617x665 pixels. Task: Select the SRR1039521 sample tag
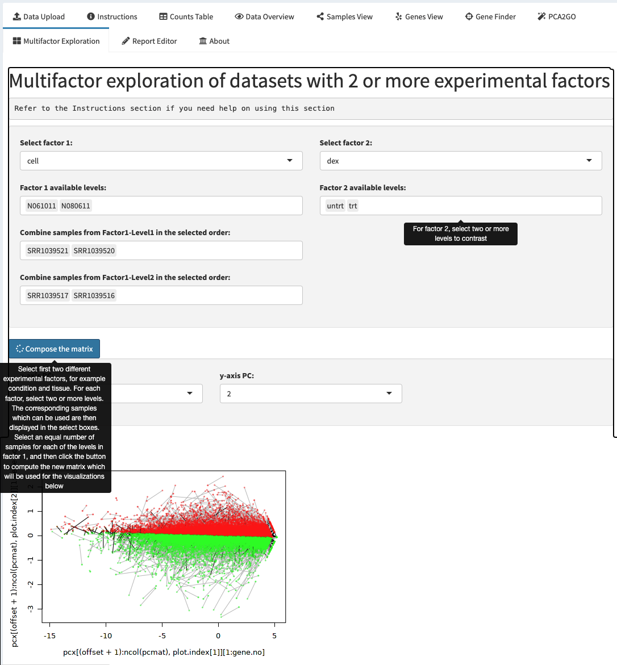[48, 250]
